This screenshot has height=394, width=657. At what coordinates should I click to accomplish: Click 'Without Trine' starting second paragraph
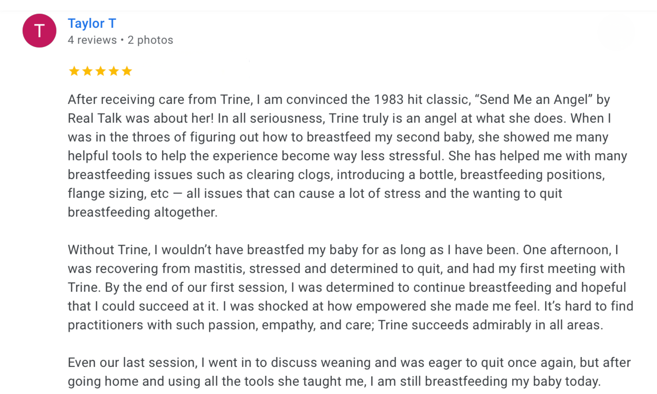(x=109, y=250)
